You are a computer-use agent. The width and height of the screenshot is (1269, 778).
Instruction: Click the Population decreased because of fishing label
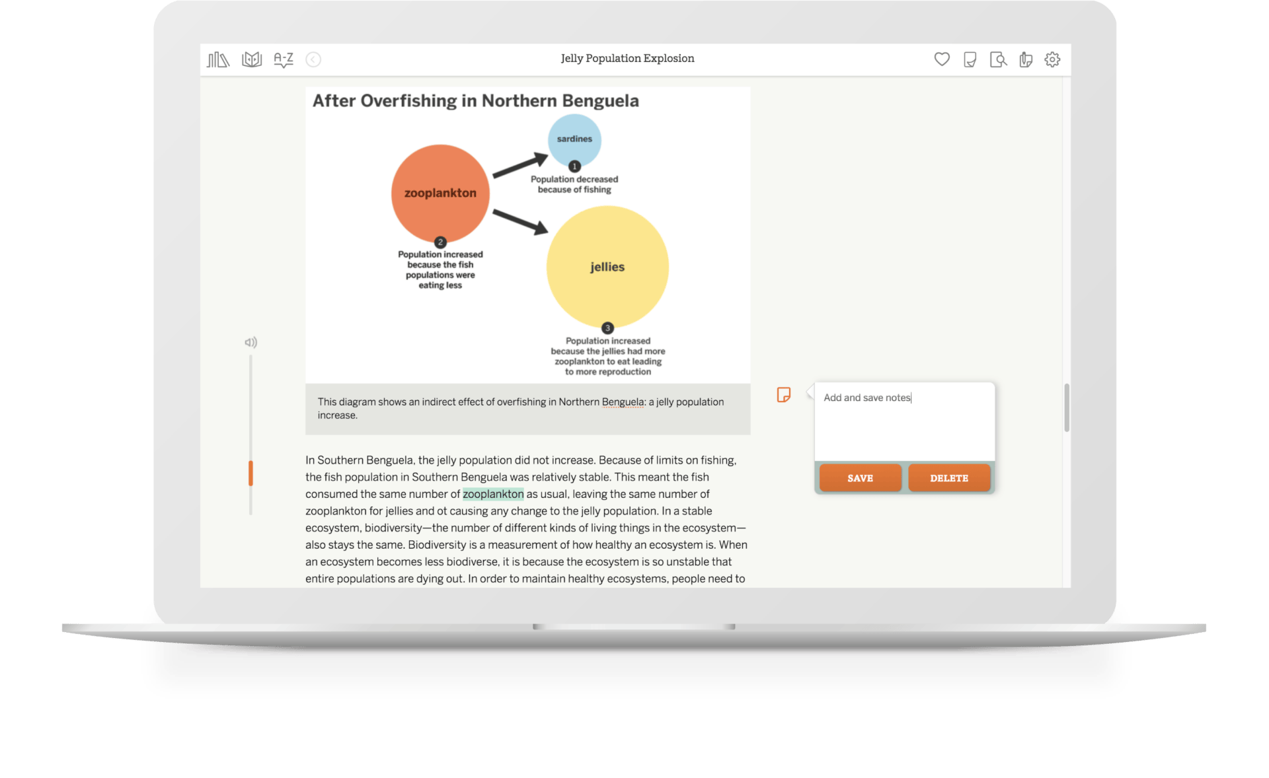click(574, 184)
